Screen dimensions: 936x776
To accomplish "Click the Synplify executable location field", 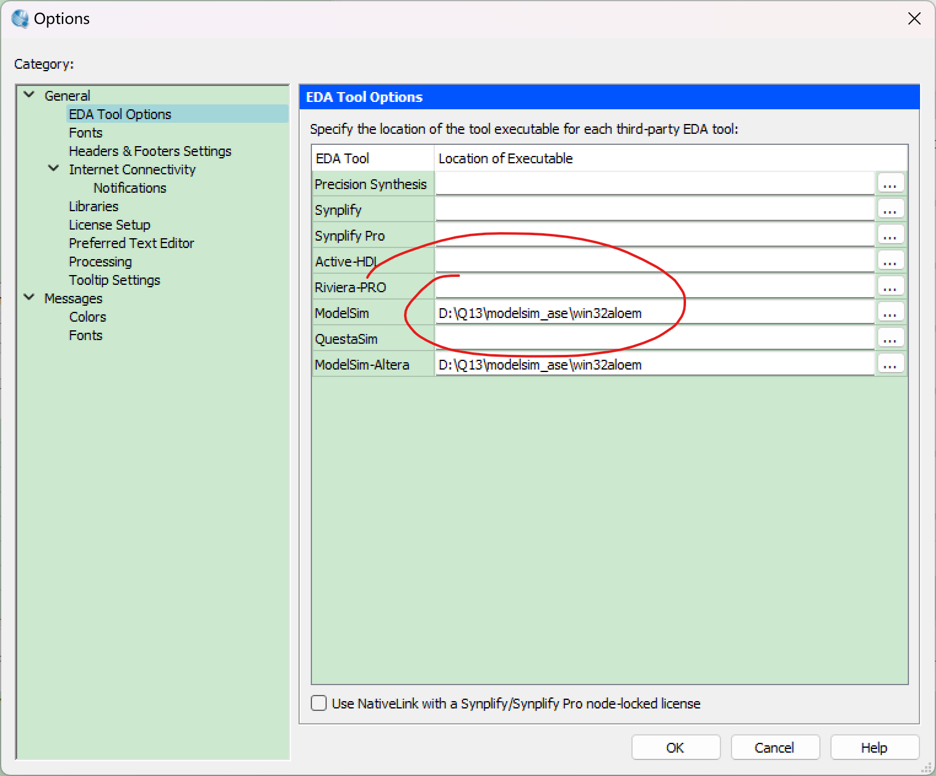I will pos(655,209).
